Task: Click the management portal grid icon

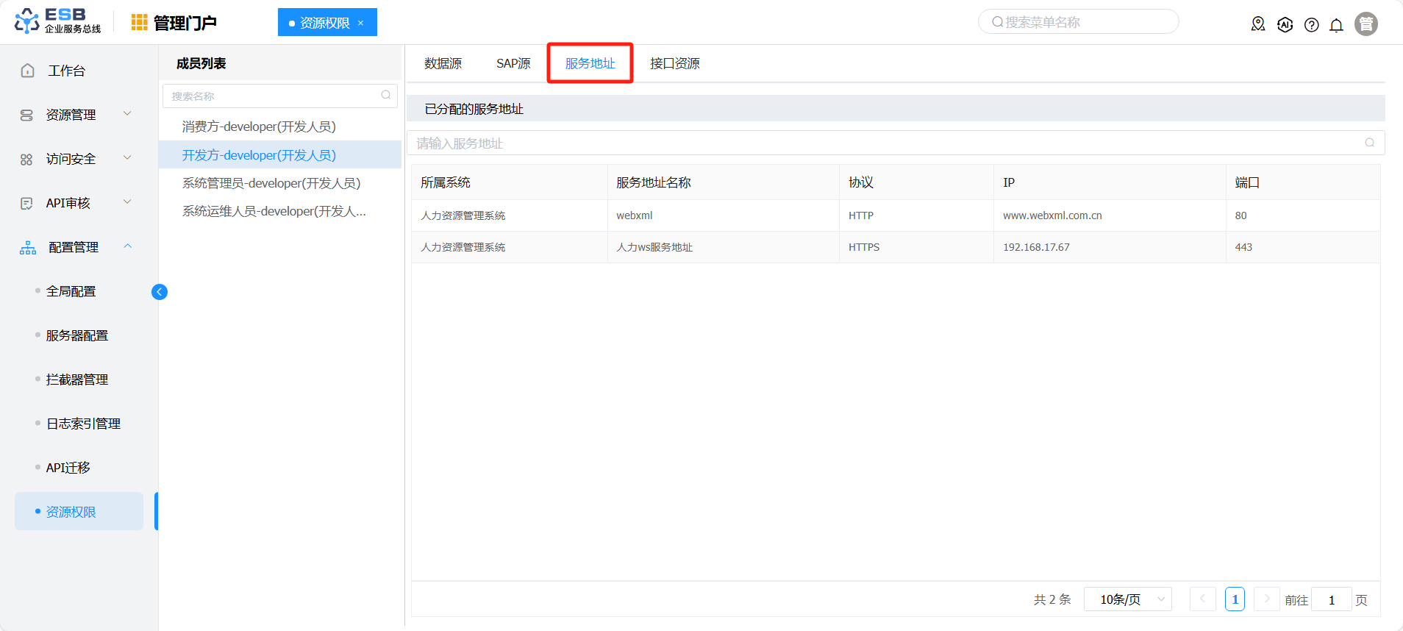Action: pyautogui.click(x=139, y=23)
